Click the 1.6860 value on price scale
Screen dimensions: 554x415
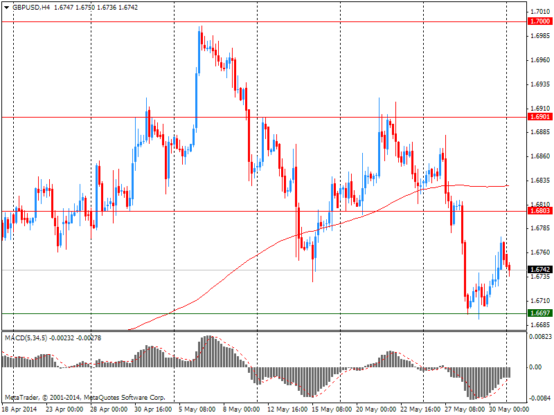coord(541,156)
